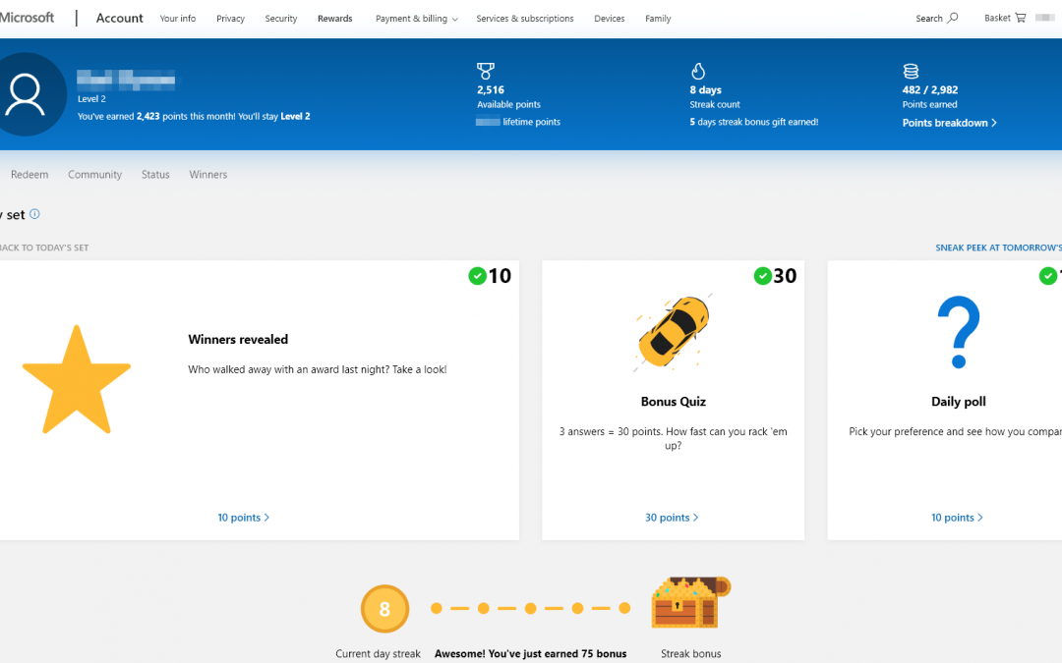1062x663 pixels.
Task: Click the yellow star image
Action: [77, 379]
